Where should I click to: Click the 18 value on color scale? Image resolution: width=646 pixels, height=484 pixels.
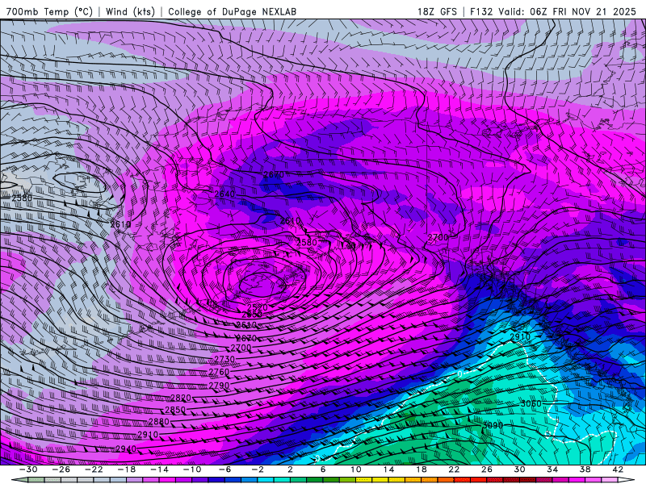point(421,469)
